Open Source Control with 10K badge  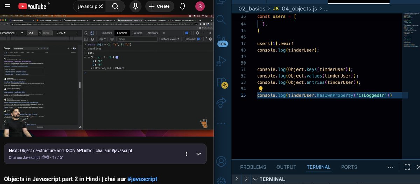tap(222, 42)
